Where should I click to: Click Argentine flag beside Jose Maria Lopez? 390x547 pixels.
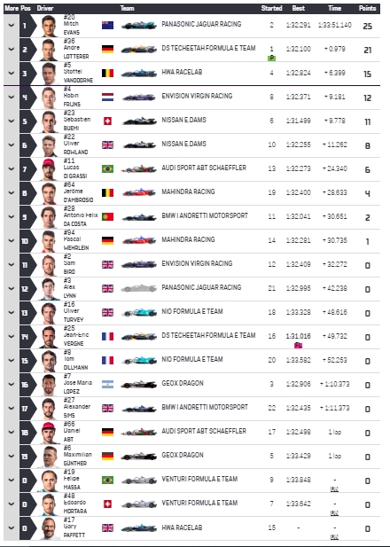(x=107, y=384)
